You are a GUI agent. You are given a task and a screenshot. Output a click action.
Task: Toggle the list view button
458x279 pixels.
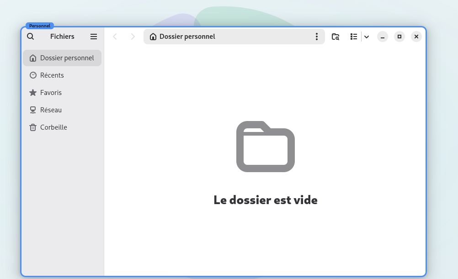coord(354,37)
